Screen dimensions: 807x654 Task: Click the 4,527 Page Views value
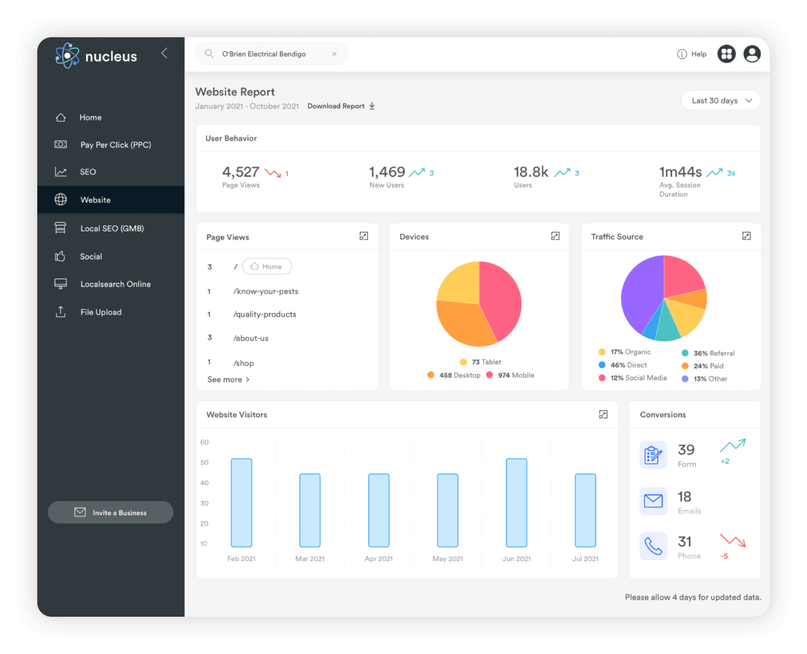click(241, 172)
